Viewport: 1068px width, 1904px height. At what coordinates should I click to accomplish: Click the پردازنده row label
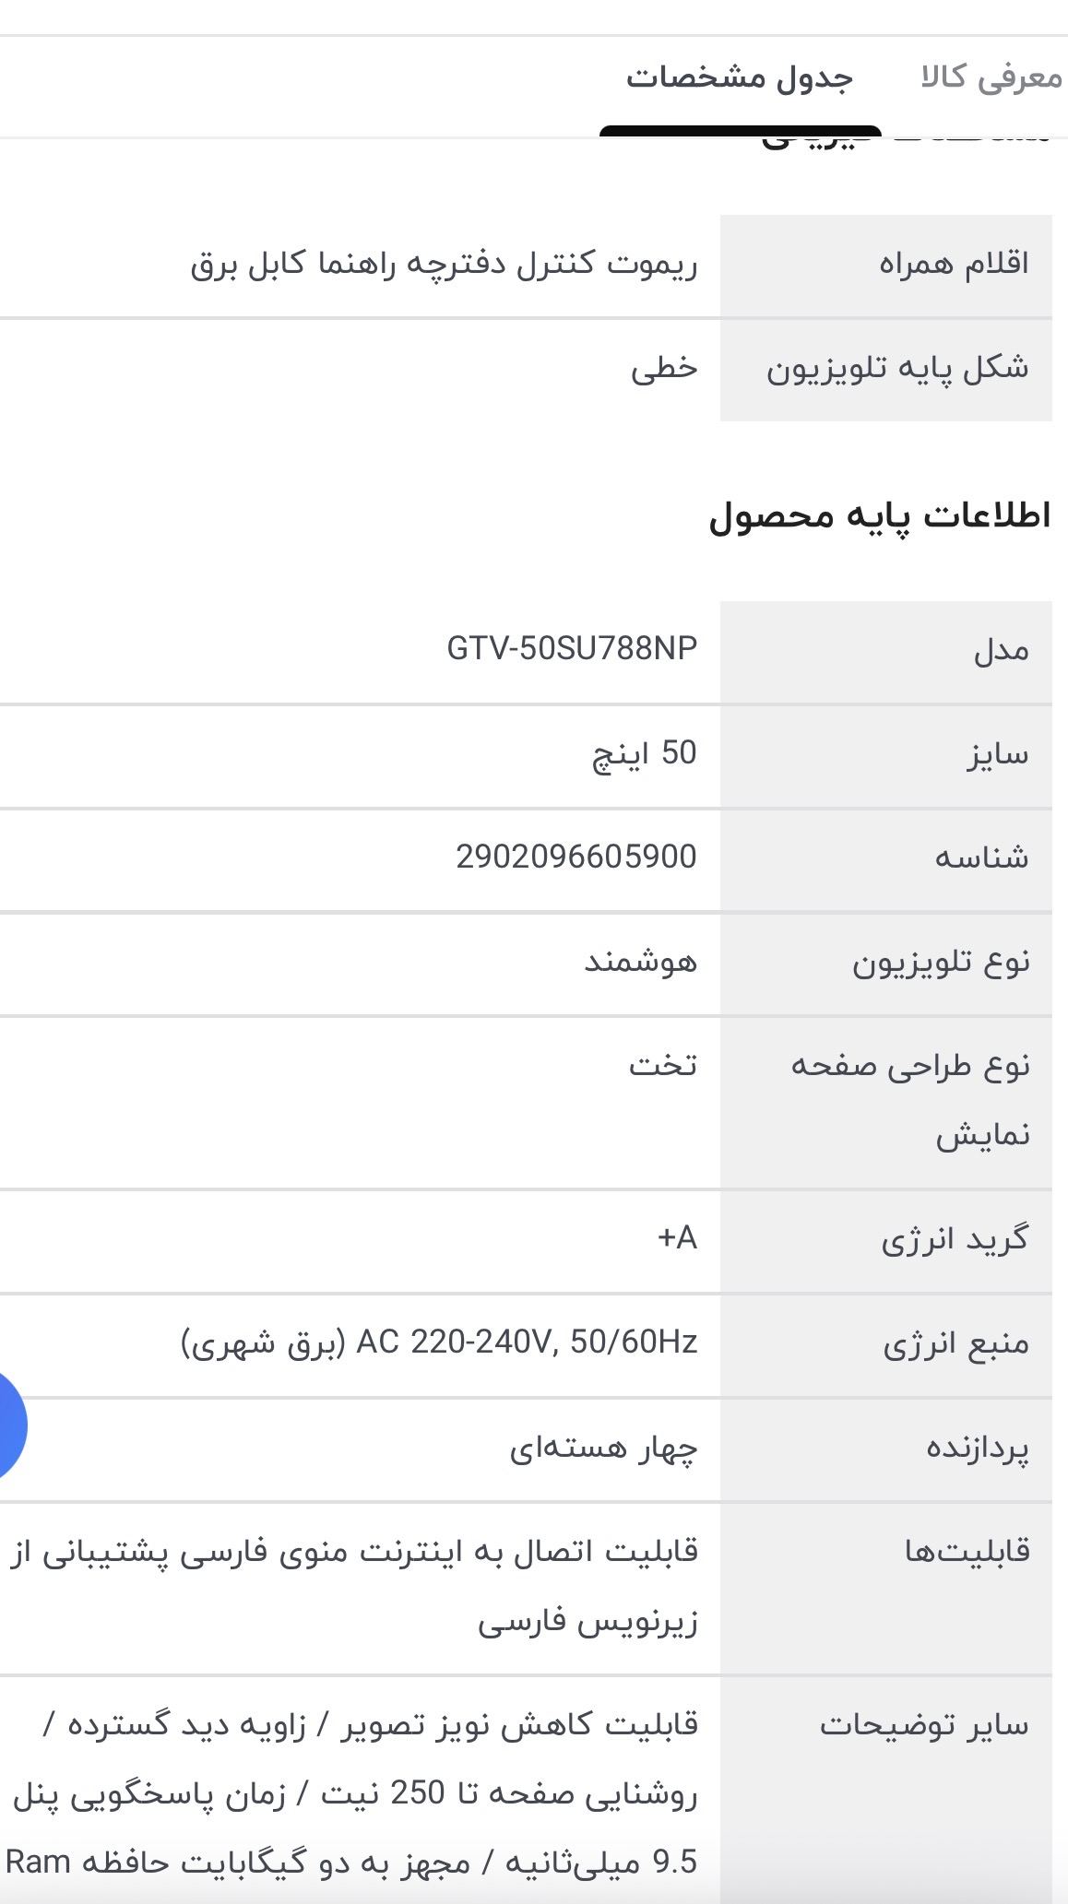978,1449
